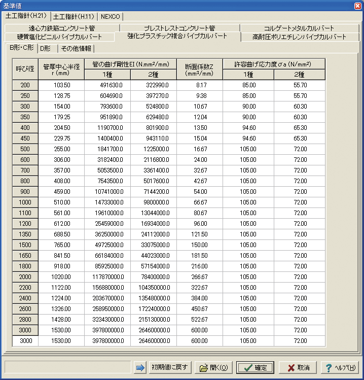Click EI 2種 cell 629480.0
The image size is (364, 380).
point(154,117)
